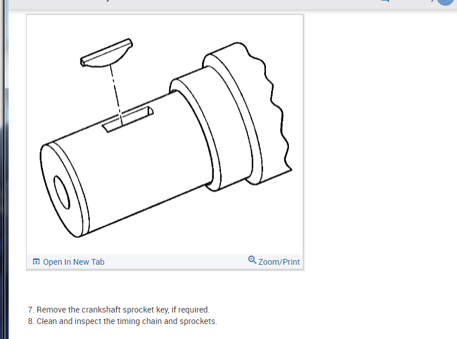Select the crankshaft diagram image
Viewport: 457px width, 339px height.
pos(165,135)
